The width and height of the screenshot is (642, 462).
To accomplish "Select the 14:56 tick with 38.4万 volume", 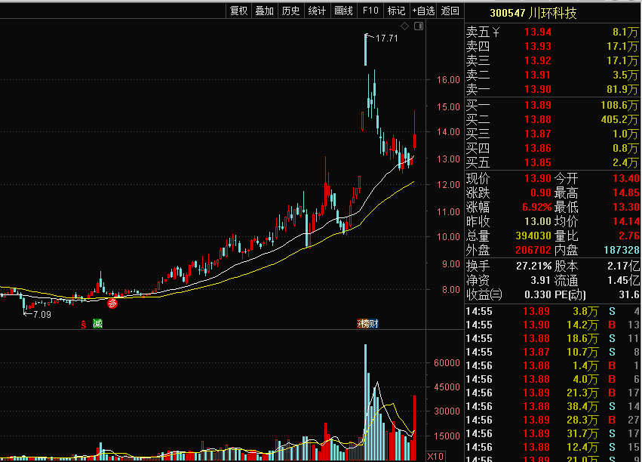I will tap(552, 406).
